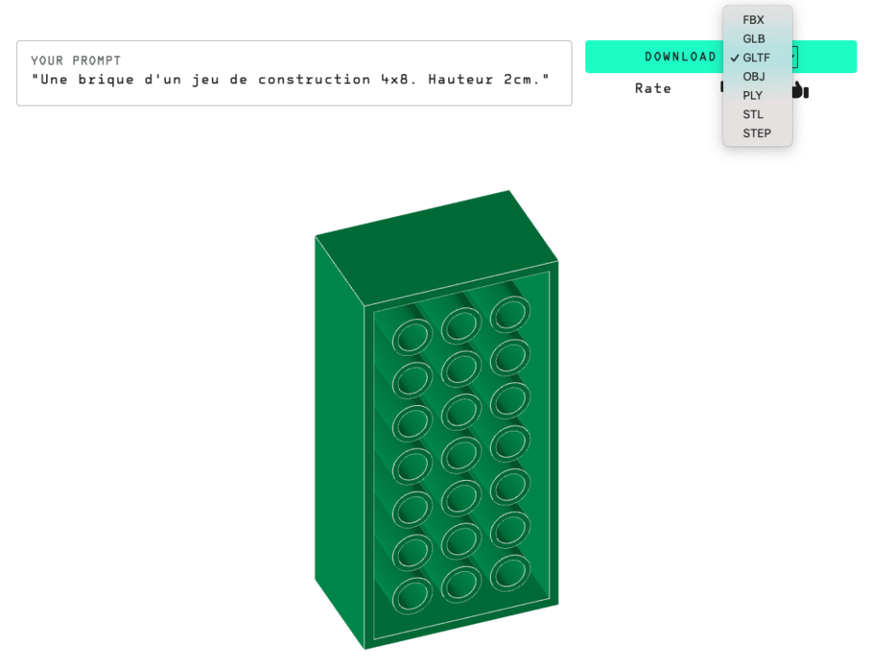871x669 pixels.
Task: Select the checked GLTF format option
Action: click(756, 58)
